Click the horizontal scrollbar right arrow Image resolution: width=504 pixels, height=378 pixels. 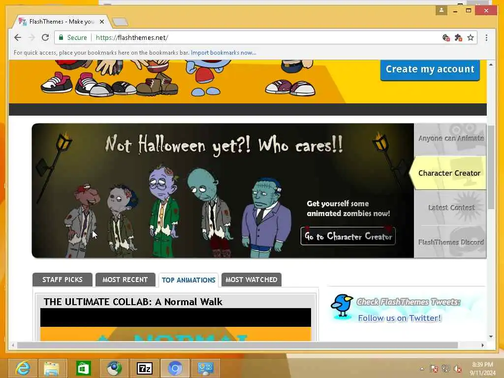pyautogui.click(x=482, y=345)
